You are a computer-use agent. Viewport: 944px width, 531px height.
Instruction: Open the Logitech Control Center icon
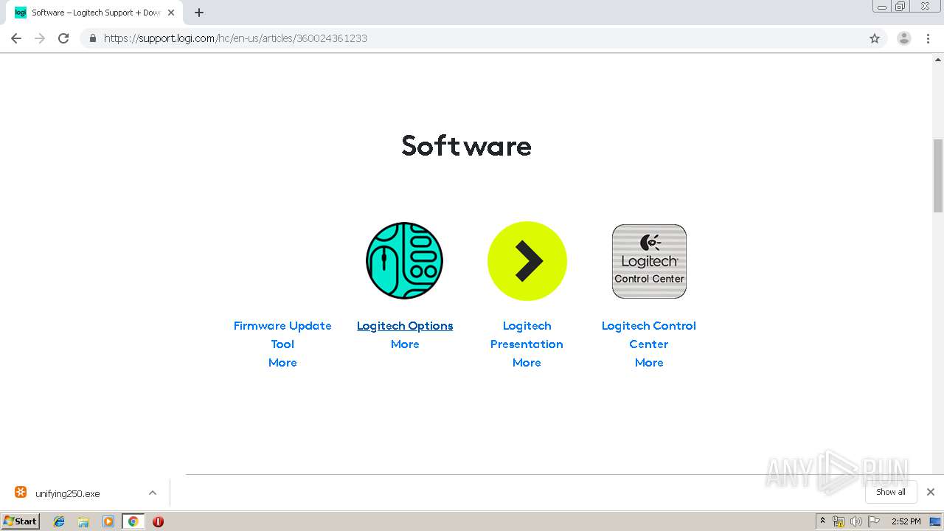tap(649, 261)
